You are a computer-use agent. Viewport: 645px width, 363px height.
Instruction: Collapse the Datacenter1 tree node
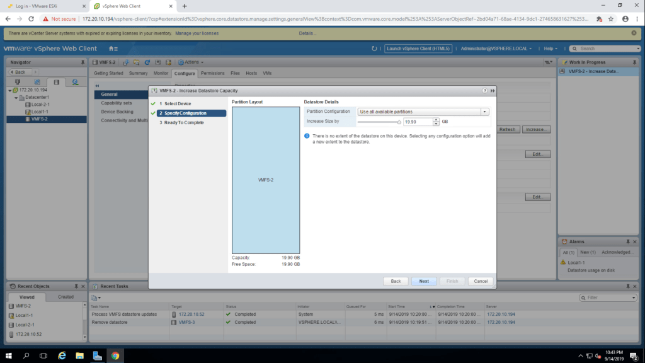[15, 98]
